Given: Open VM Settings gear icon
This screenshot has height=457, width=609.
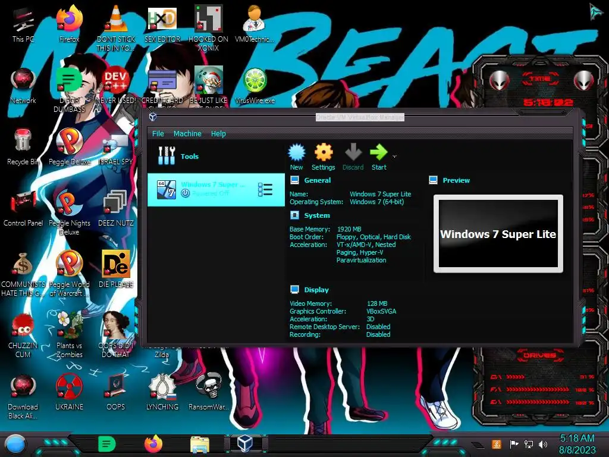Looking at the screenshot, I should [x=324, y=152].
